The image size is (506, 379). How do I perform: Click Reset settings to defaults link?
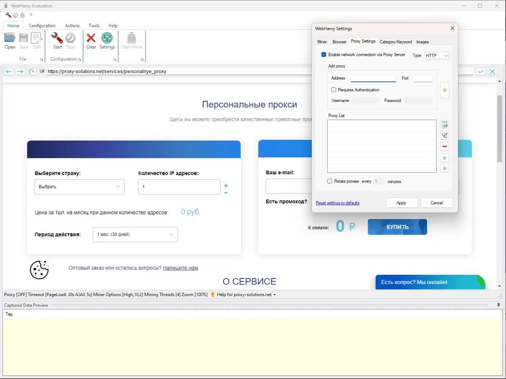[338, 203]
